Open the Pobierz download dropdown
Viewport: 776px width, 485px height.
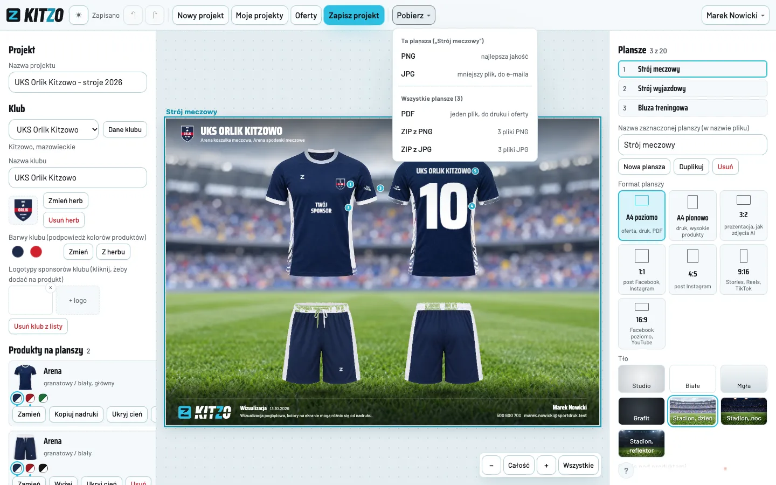tap(413, 15)
